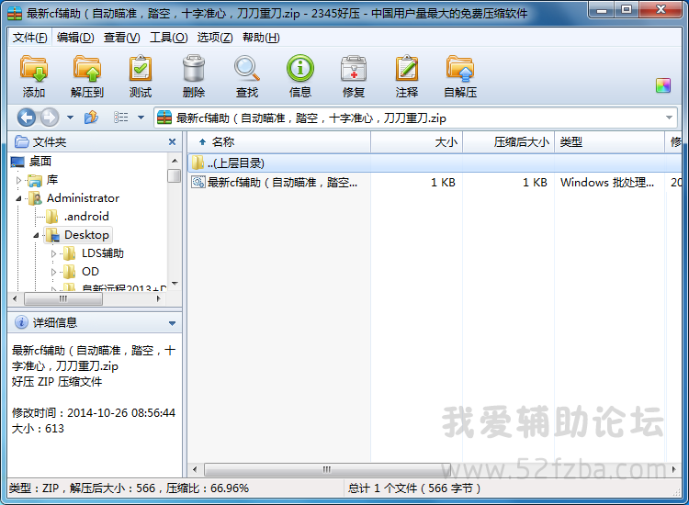Open the 工具(O) menu
The width and height of the screenshot is (689, 505).
coord(168,38)
